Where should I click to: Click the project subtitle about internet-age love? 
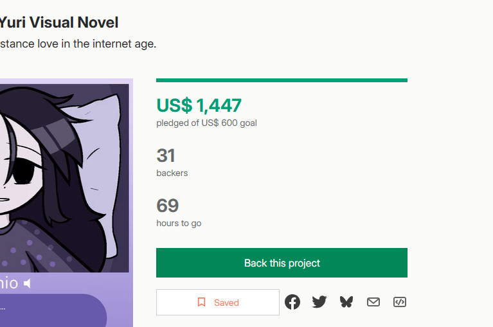(77, 44)
